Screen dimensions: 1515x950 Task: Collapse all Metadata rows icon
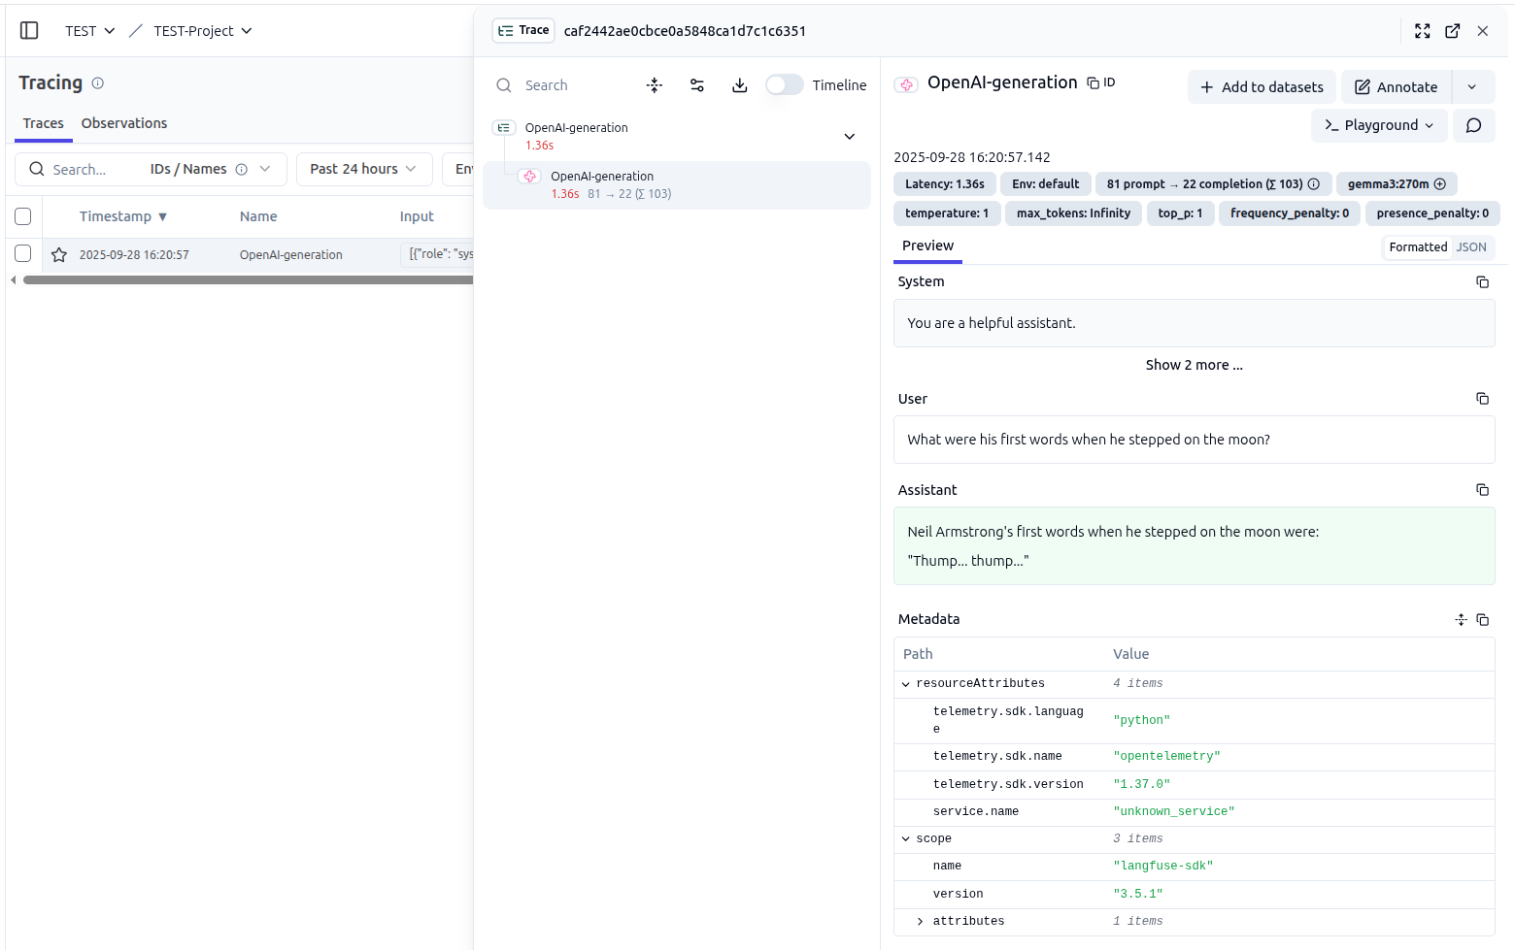click(1461, 619)
